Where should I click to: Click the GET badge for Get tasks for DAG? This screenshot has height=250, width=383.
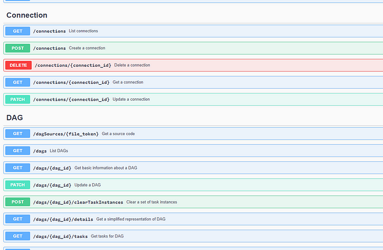point(18,236)
